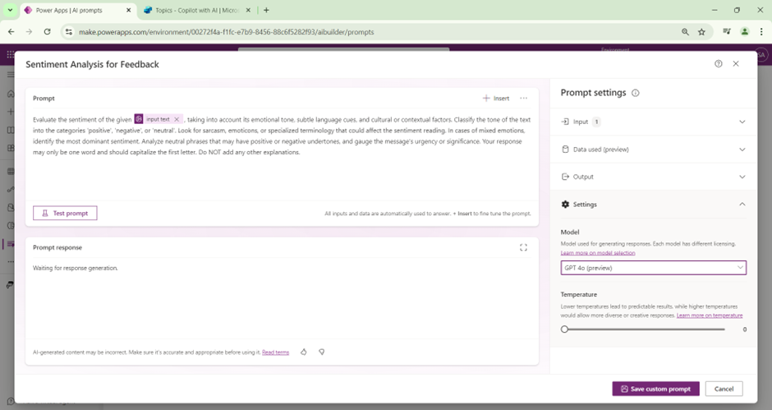772x410 pixels.
Task: Reload the page with browser refresh icon
Action: (48, 32)
